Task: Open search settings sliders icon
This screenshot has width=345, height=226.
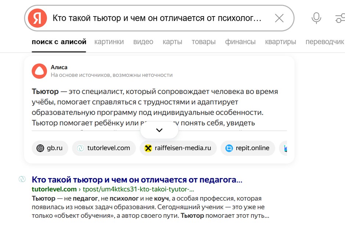Action: click(x=340, y=18)
